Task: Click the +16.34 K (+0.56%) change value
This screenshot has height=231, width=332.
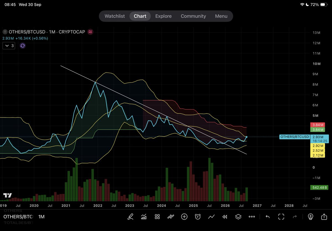Action: point(32,38)
